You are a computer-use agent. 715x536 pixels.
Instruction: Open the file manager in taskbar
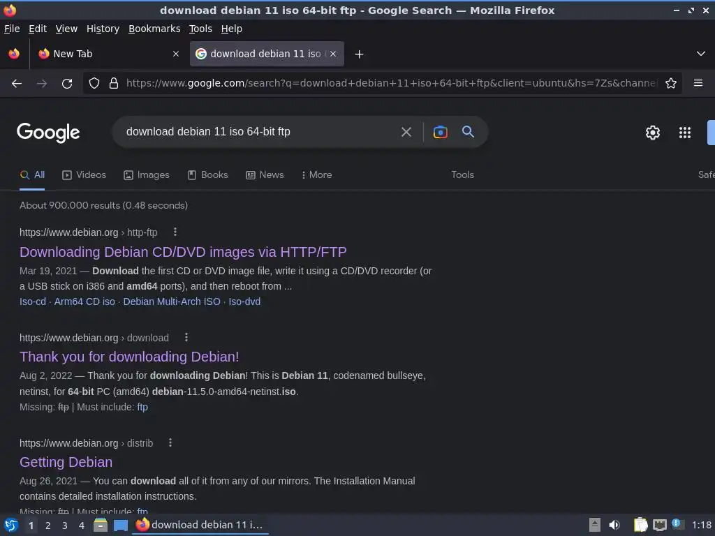pos(101,525)
